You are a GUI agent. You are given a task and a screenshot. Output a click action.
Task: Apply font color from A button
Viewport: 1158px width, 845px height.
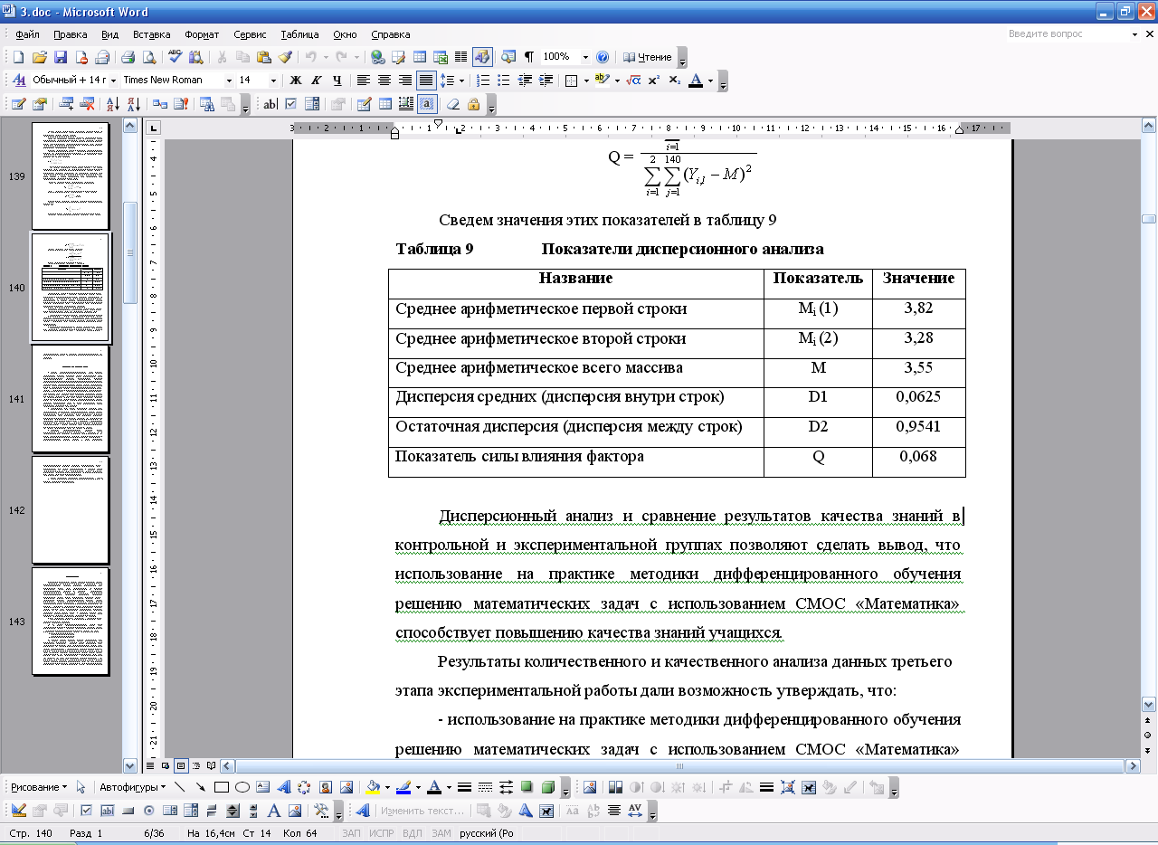tap(696, 80)
